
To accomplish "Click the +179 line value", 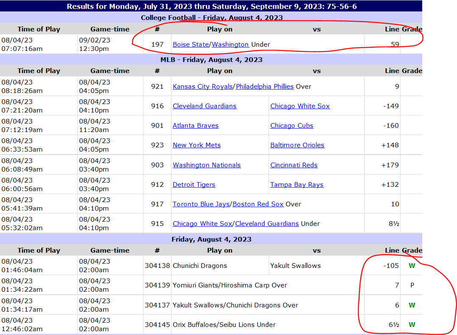I will point(390,165).
